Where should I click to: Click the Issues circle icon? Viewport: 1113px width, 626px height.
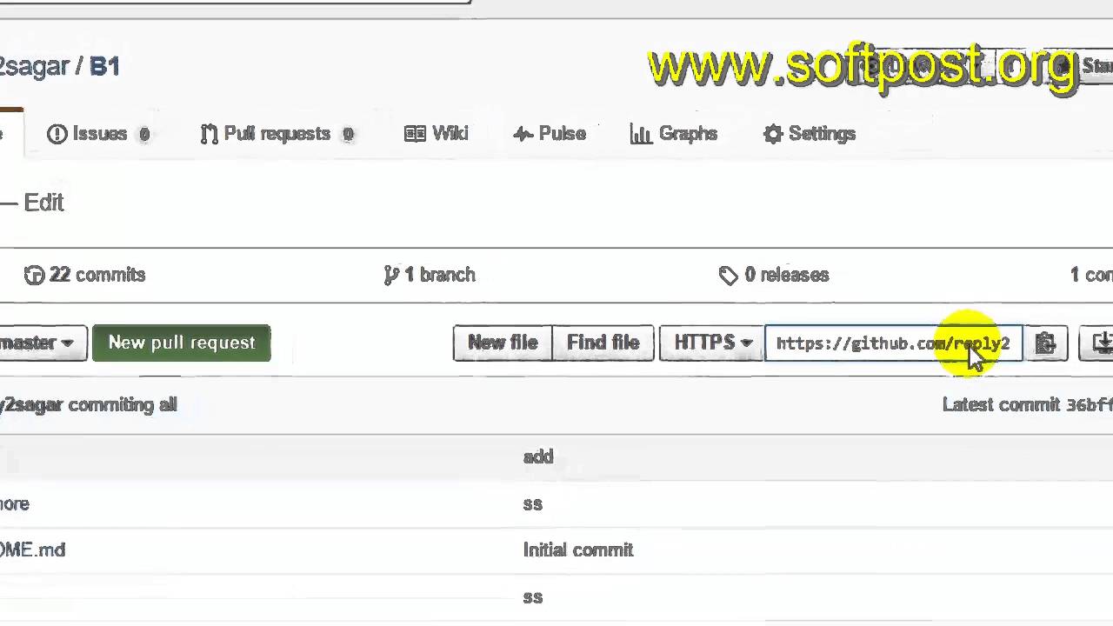pos(57,134)
